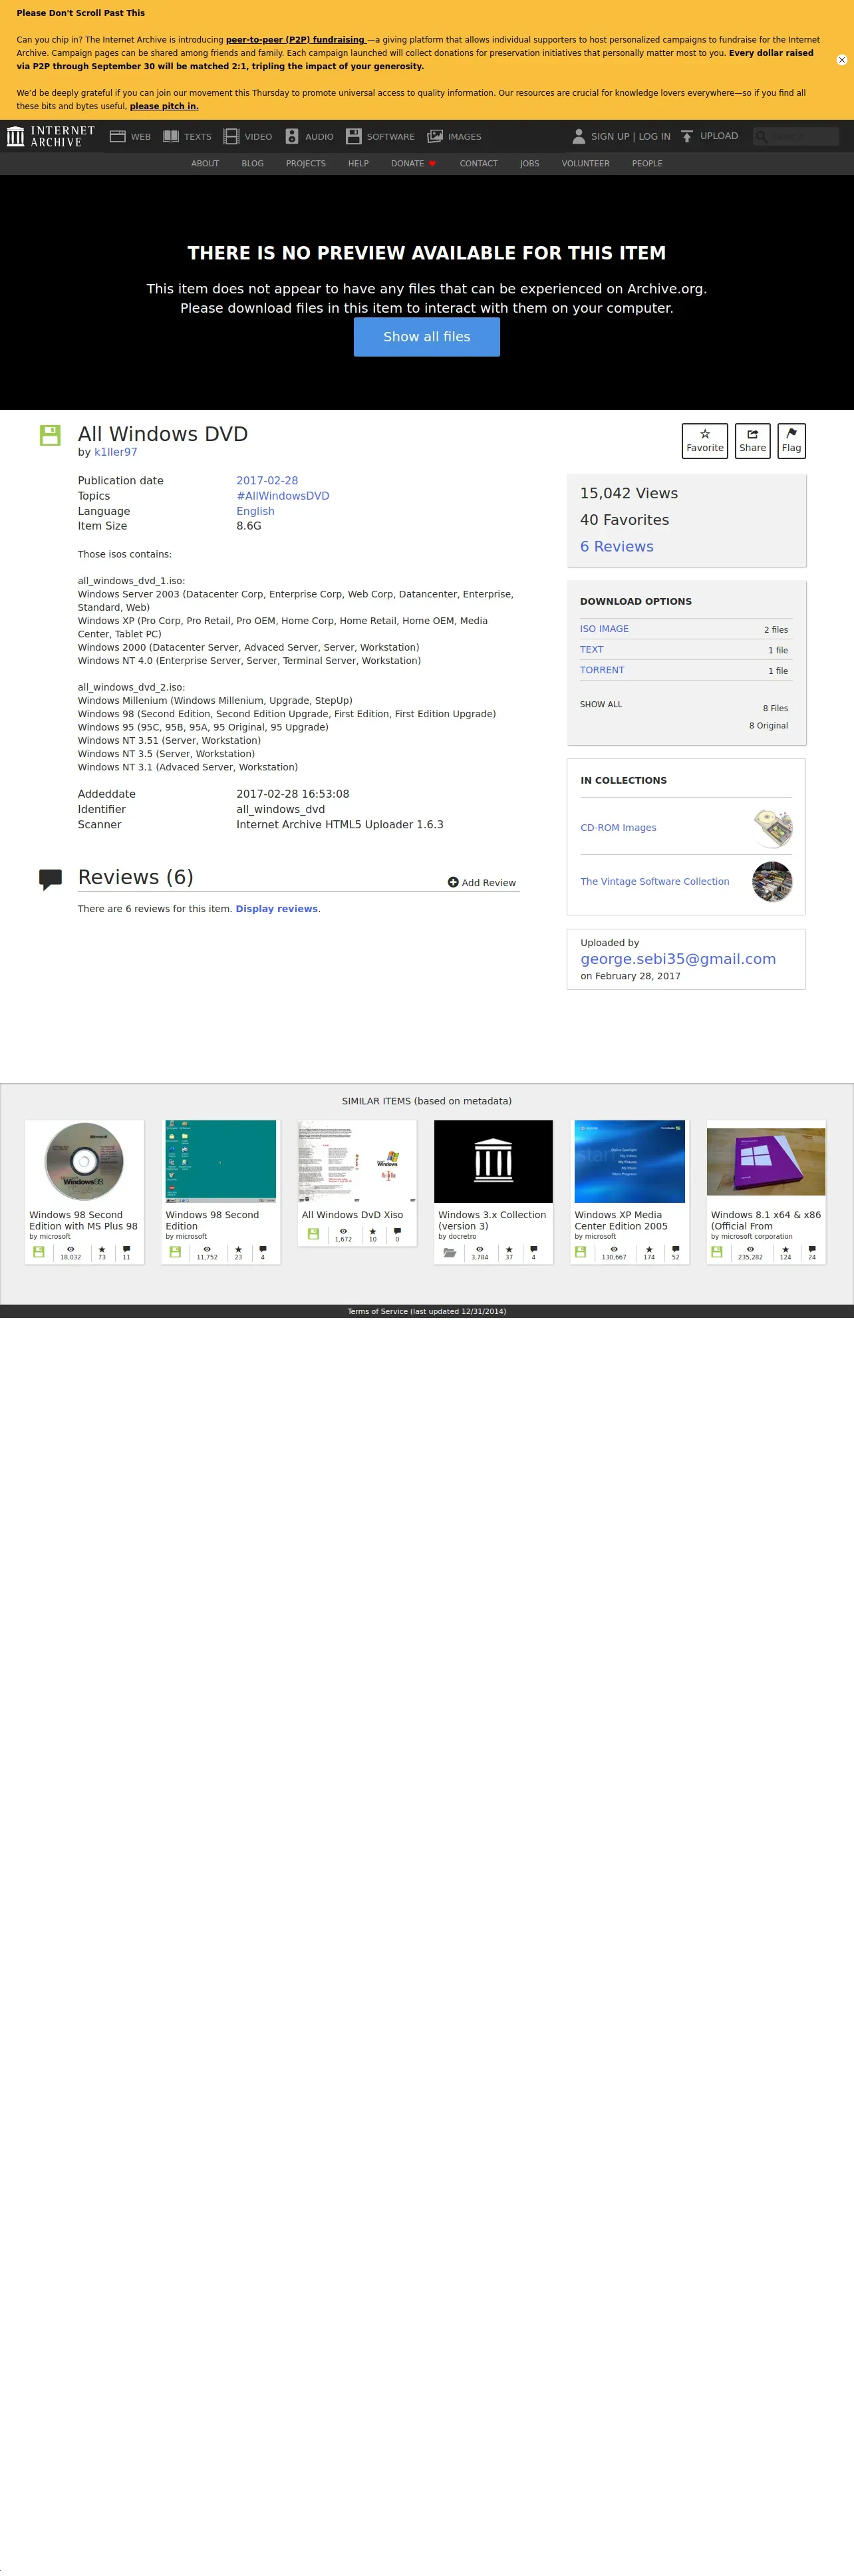Screen dimensions: 854x2576
Task: Open the Windows 3.x Collection thumbnail
Action: point(493,1161)
